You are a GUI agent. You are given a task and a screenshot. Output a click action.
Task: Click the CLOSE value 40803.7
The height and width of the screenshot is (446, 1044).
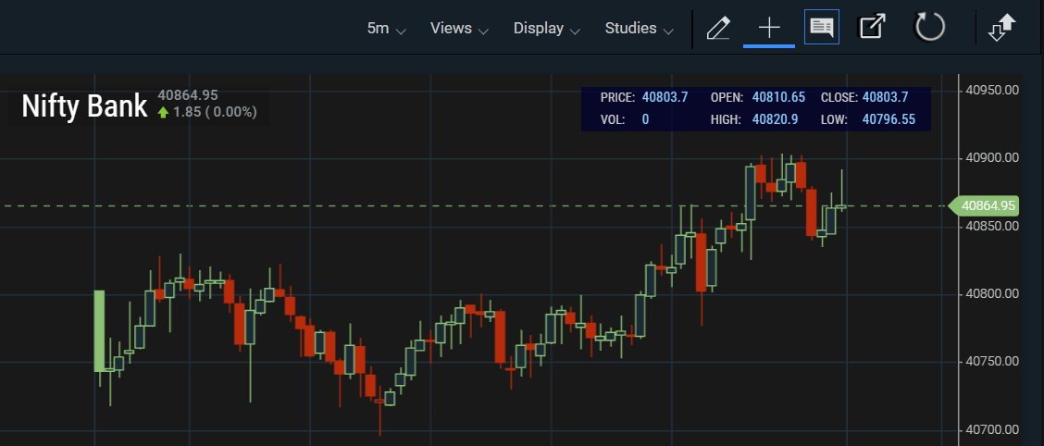point(885,97)
